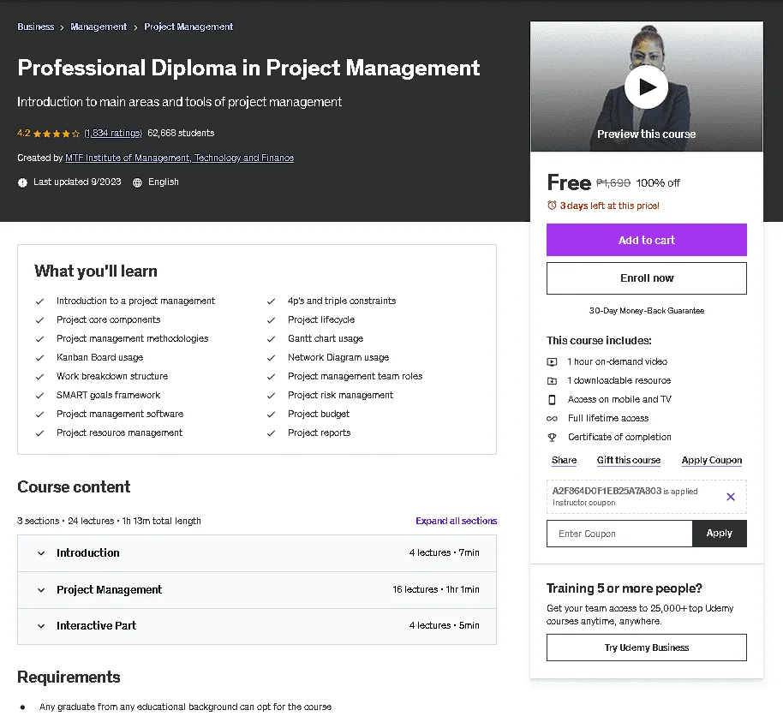
Task: Expand the Introduction section
Action: 257,553
